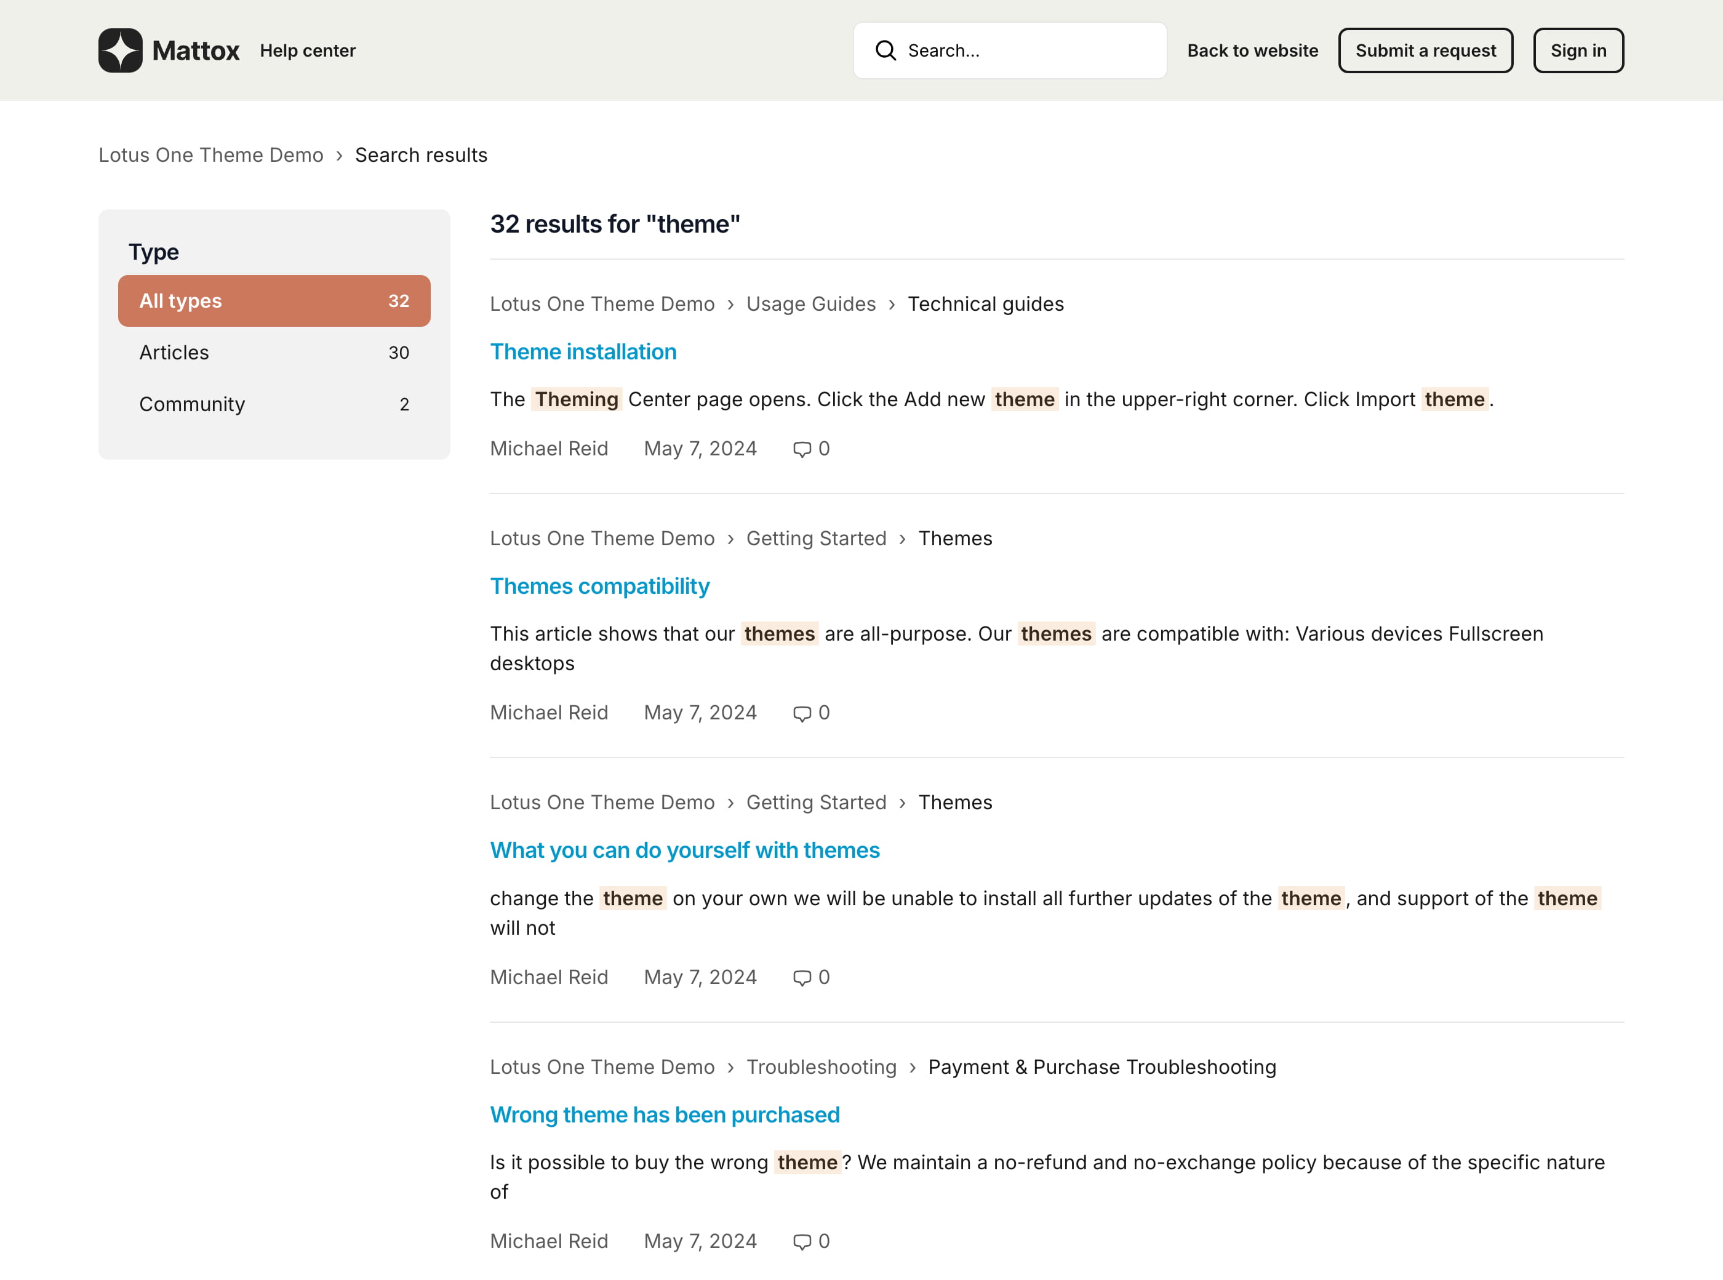Go Back to website link

(x=1252, y=50)
